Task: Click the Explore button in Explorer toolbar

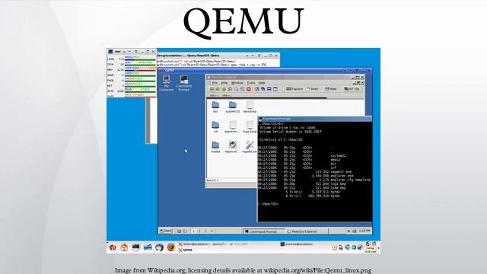Action: click(294, 89)
